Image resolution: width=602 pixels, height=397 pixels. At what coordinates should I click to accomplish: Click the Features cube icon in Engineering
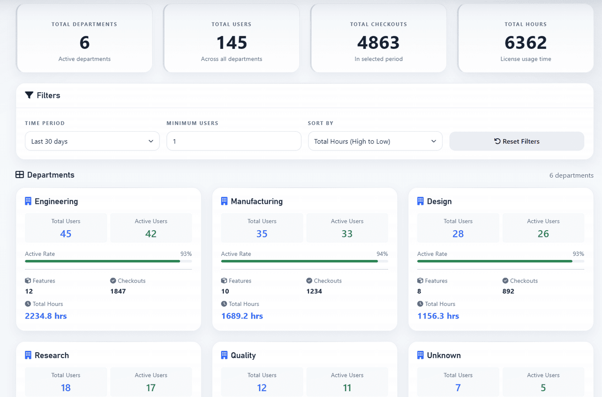pyautogui.click(x=28, y=281)
